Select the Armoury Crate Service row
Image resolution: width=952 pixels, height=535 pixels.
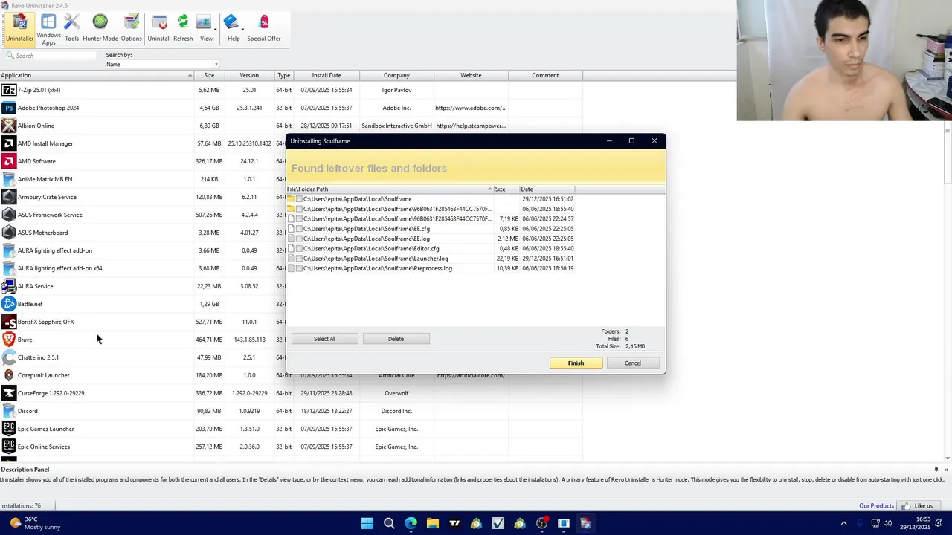[x=291, y=197]
